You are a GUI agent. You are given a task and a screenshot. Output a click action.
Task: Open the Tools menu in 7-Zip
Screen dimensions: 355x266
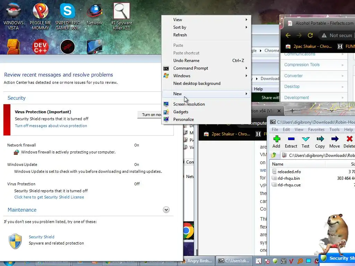pyautogui.click(x=334, y=130)
